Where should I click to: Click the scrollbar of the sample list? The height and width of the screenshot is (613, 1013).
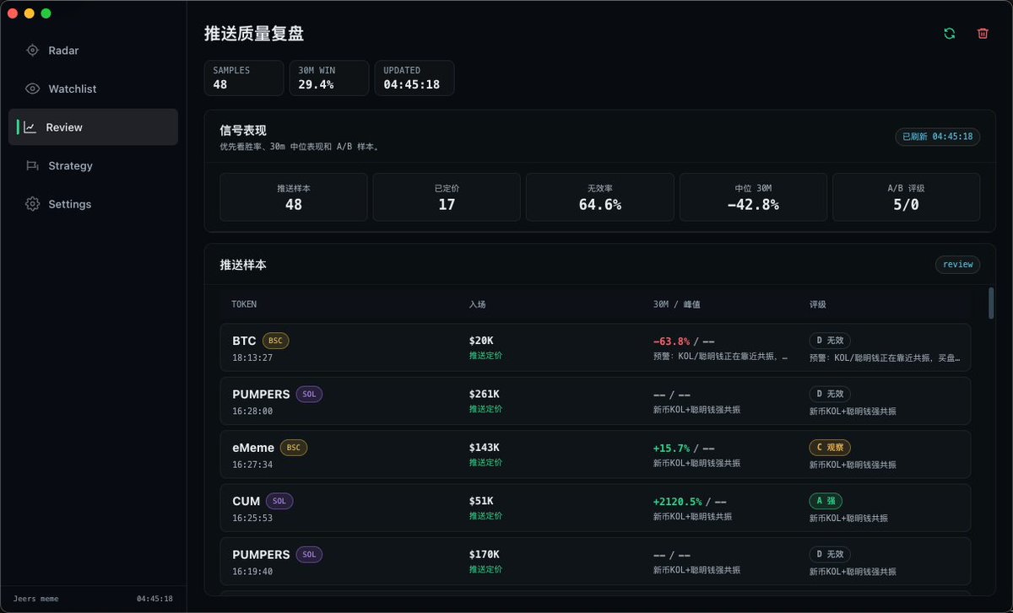(991, 303)
